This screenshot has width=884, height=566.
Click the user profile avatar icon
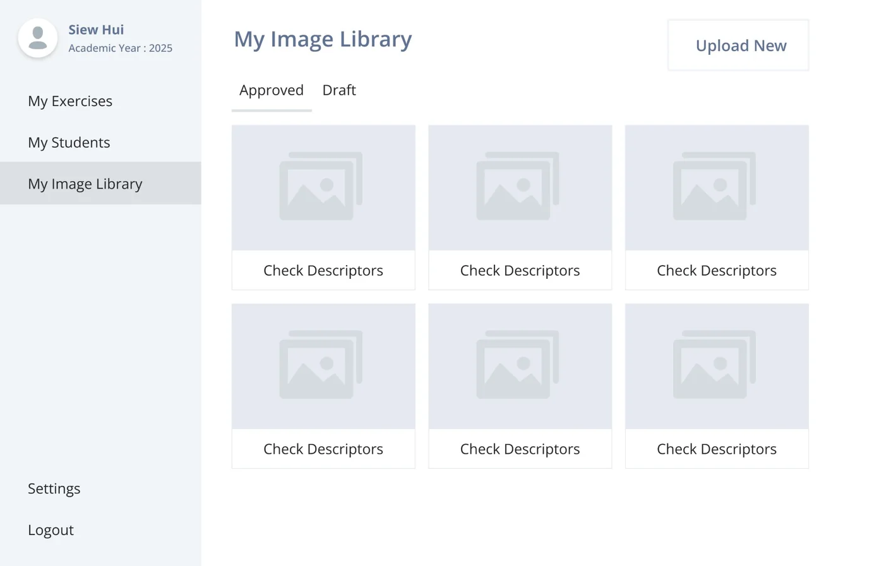[38, 38]
